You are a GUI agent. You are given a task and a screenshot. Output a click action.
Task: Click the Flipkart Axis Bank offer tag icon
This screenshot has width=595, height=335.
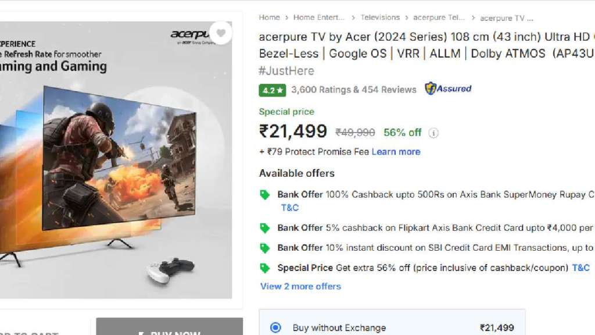click(265, 228)
